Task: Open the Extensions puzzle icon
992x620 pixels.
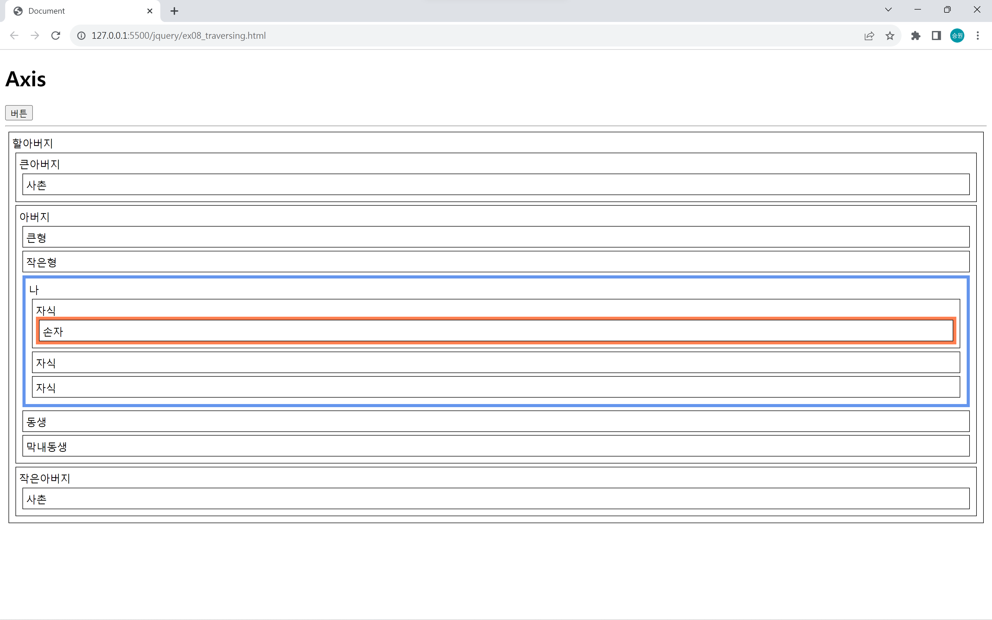Action: pos(915,36)
